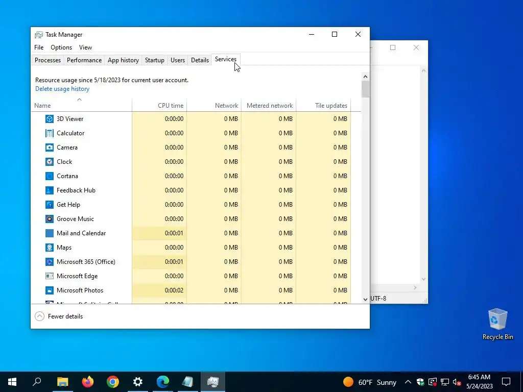Viewport: 523px width, 392px height.
Task: Click the Notepad vertical scrollbar down arrow
Action: (423, 279)
